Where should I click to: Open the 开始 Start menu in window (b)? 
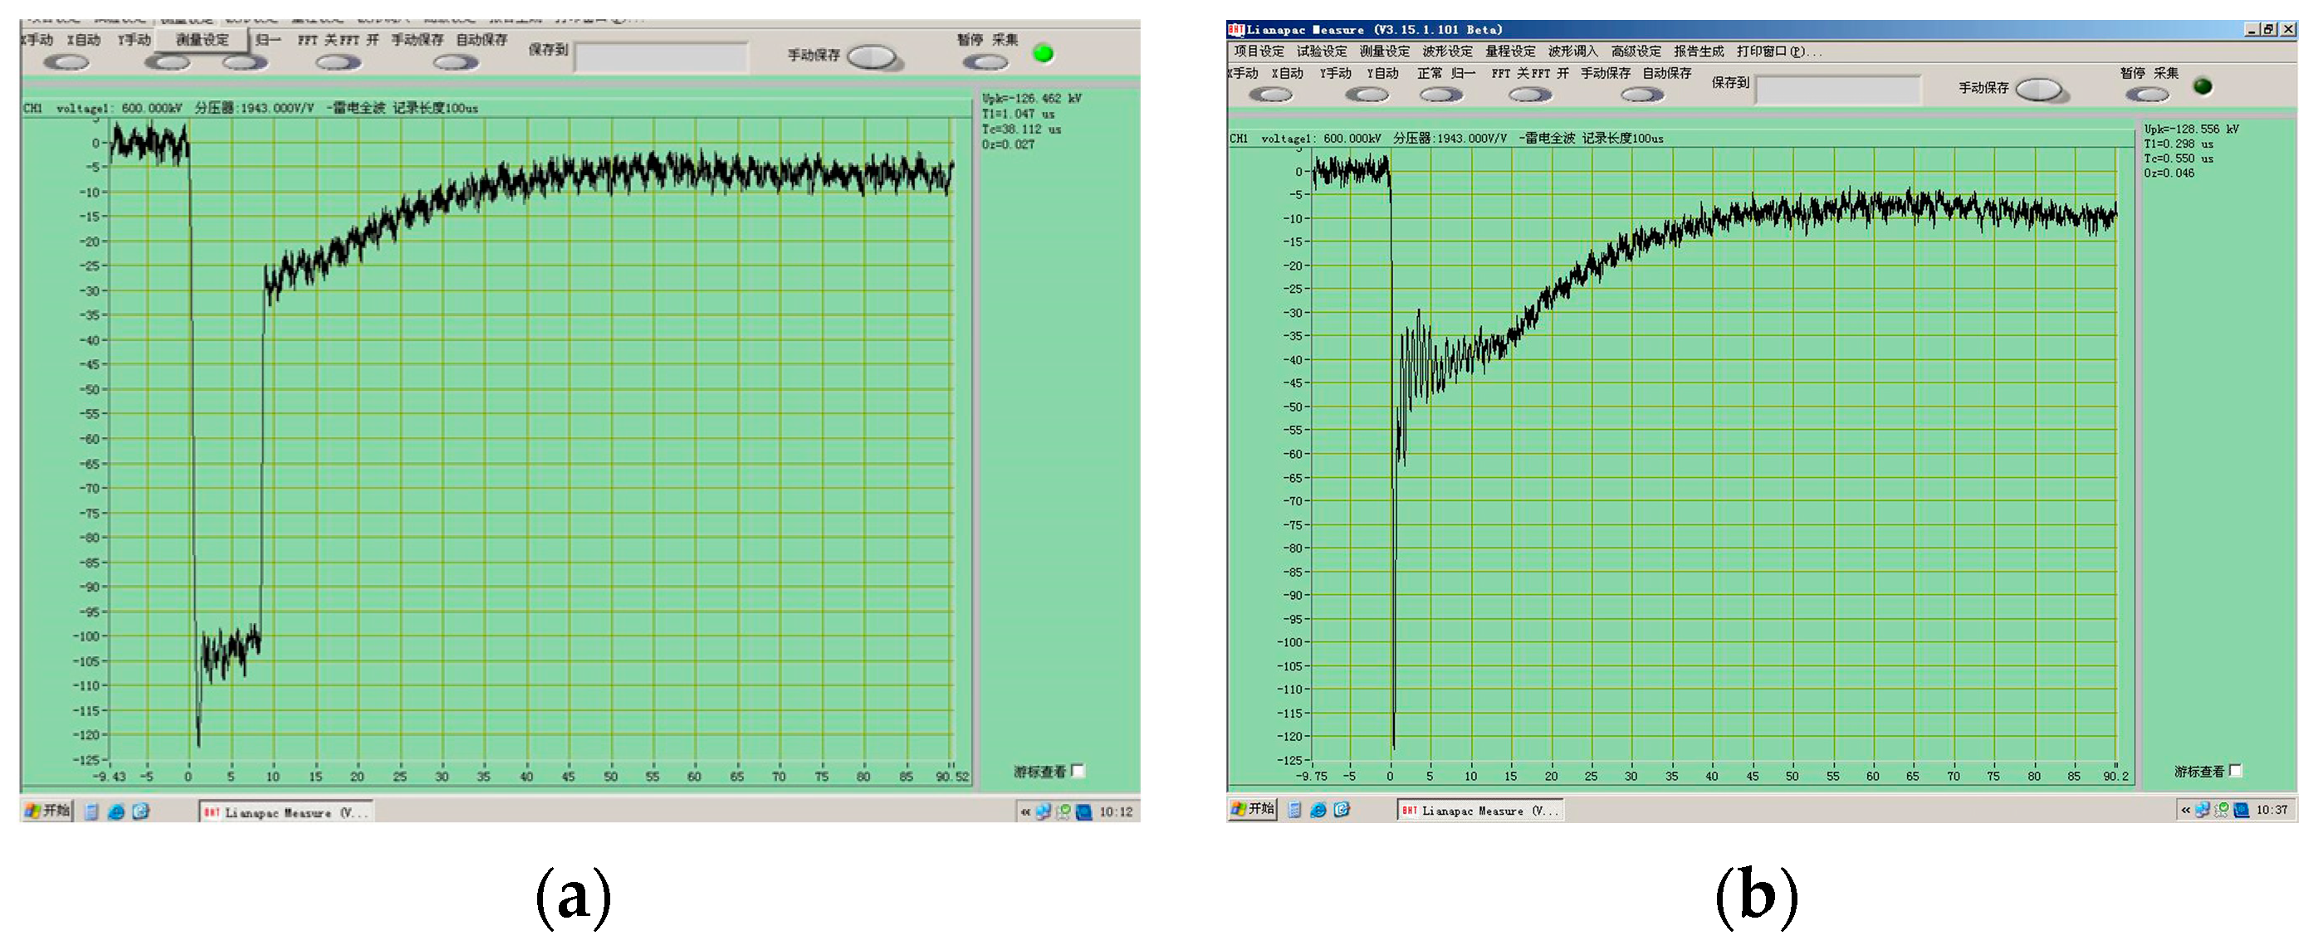(1253, 809)
